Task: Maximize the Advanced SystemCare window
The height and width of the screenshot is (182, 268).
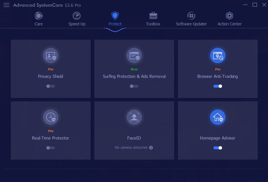Action: (x=255, y=5)
